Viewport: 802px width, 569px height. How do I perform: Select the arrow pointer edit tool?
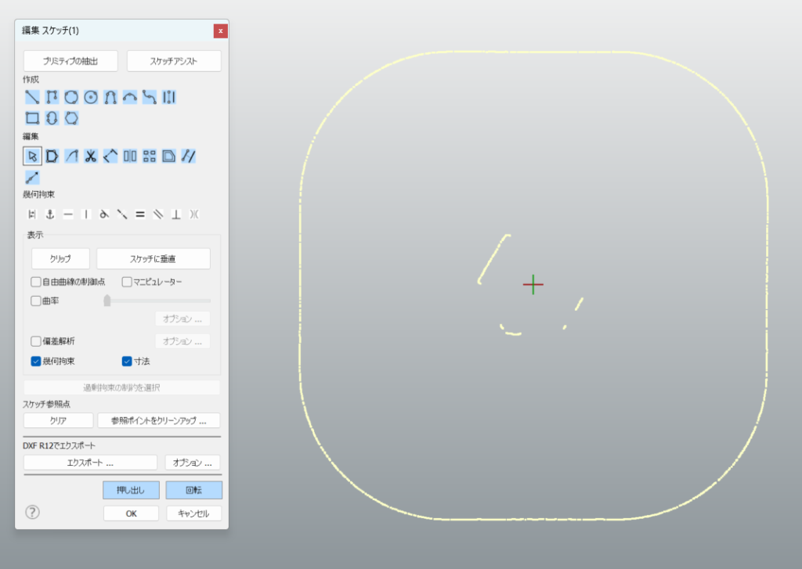[x=32, y=156]
